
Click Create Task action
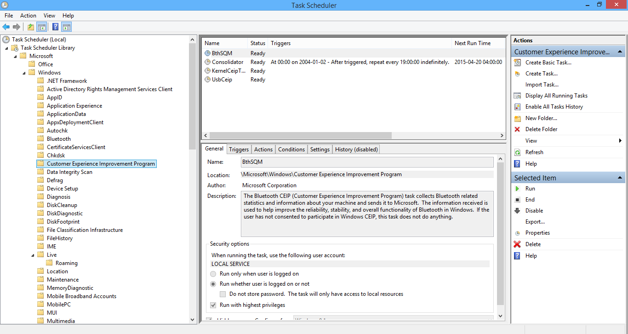click(x=542, y=74)
